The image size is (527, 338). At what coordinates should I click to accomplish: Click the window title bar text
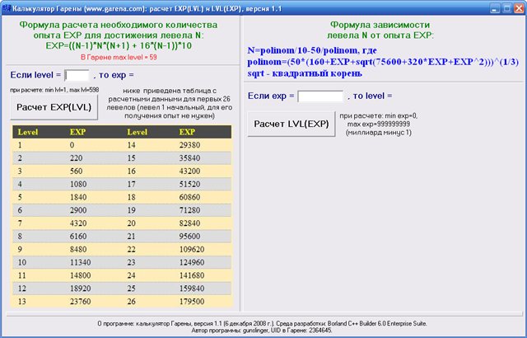coord(147,8)
